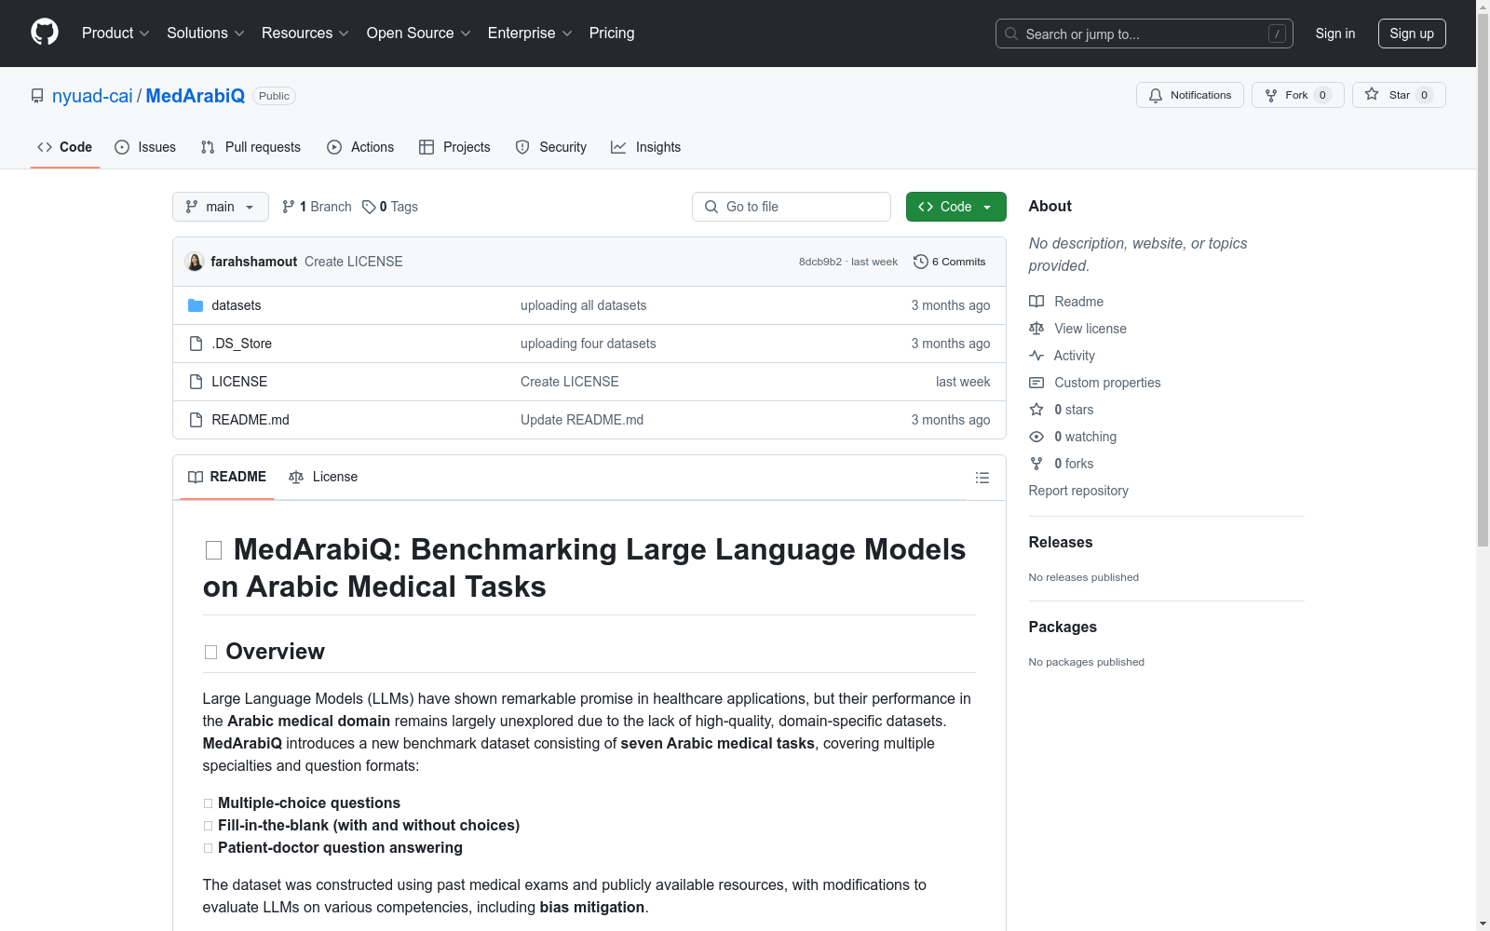This screenshot has width=1490, height=931.
Task: Open commit message 'Update README.md'
Action: coord(582,420)
